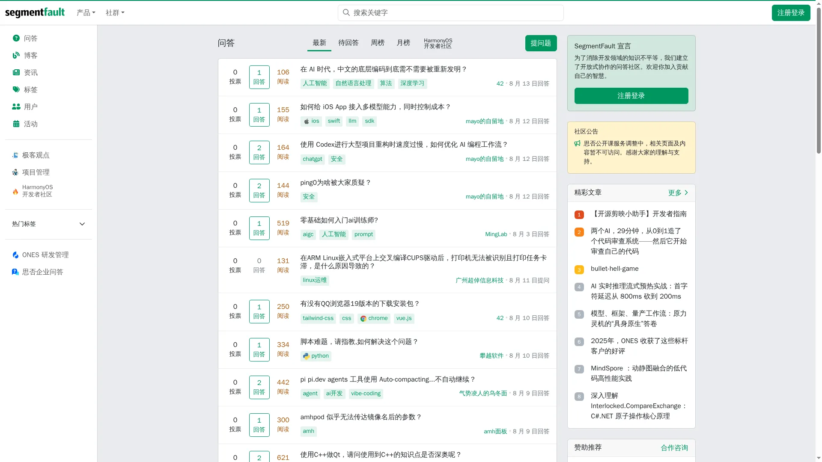Click the 更多 chevron in 精彩文章
The image size is (822, 462).
click(x=686, y=192)
